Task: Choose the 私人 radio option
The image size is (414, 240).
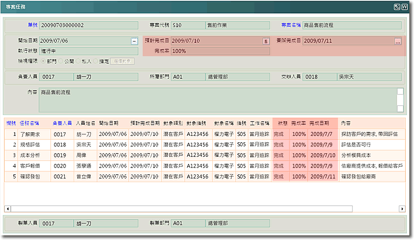Action: [77, 61]
